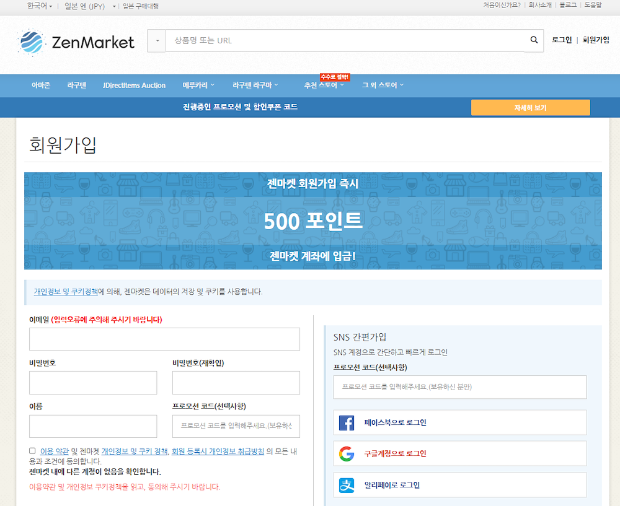Screen dimensions: 620x506
Task: Open 회원 등록시 개인정보 취급방침 link
Action: pos(218,451)
